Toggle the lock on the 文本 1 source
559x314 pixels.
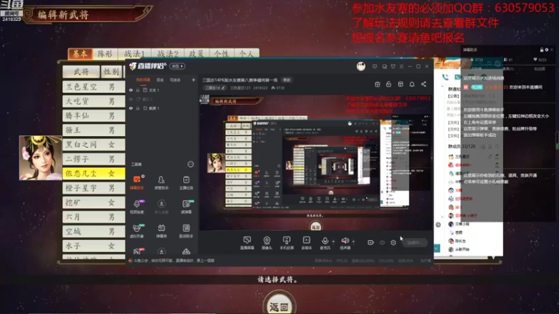click(138, 90)
